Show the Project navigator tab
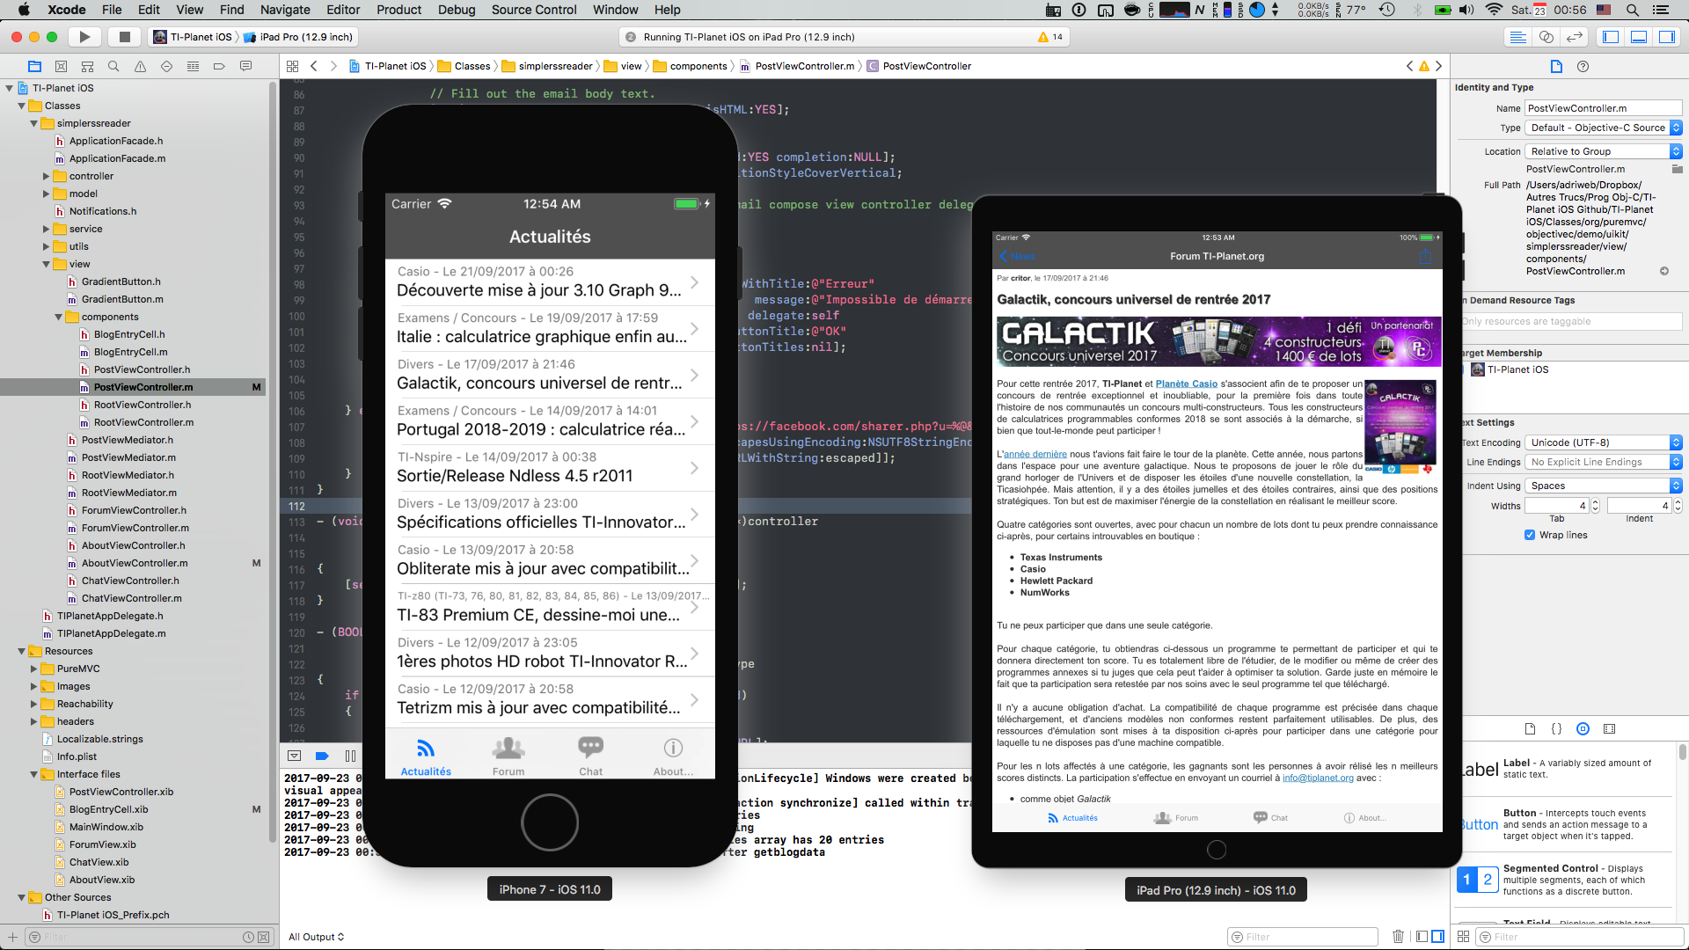This screenshot has height=950, width=1689. (34, 66)
